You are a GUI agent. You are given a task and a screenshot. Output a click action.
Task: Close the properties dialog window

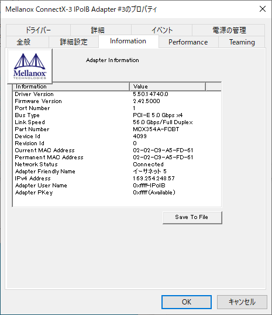[x=263, y=9]
